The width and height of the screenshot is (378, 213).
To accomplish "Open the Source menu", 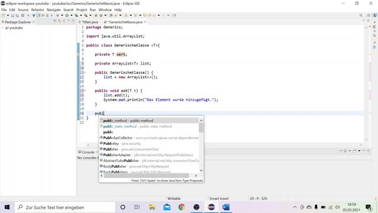I will click(x=23, y=9).
